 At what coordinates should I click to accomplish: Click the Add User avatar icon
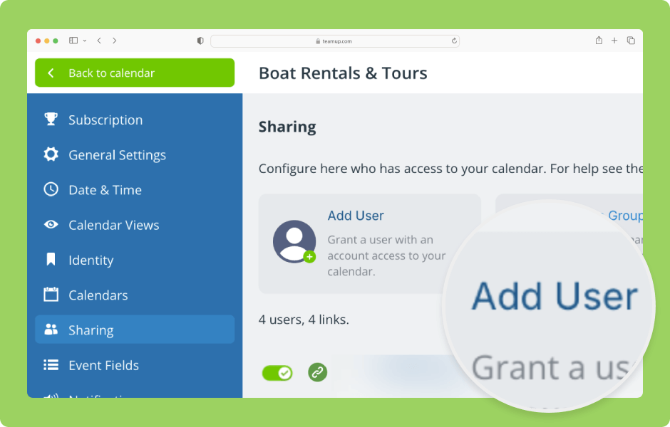tap(294, 242)
